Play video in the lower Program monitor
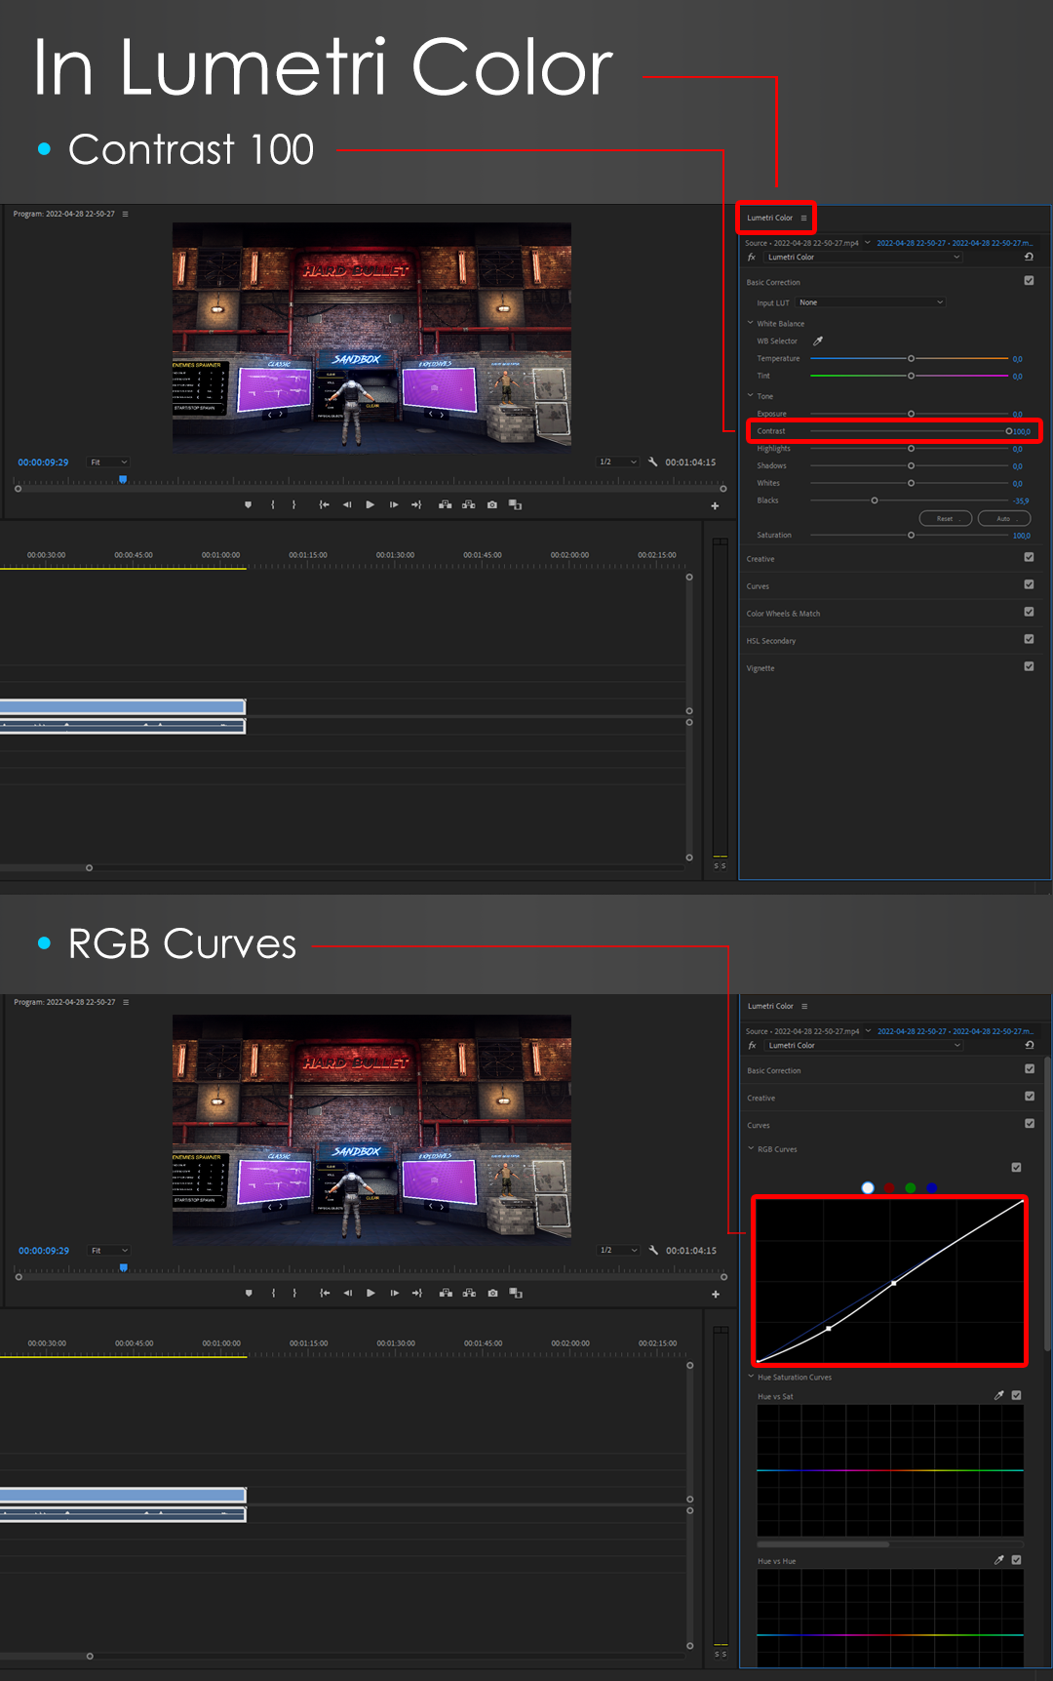1053x1681 pixels. [x=371, y=1293]
